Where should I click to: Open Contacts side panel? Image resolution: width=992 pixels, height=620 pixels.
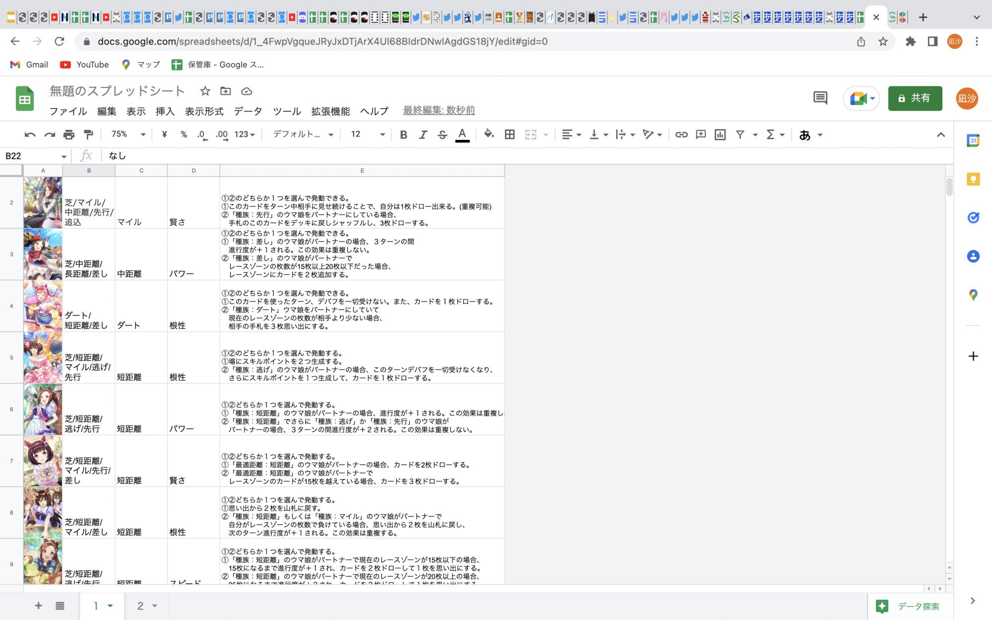[x=973, y=256]
